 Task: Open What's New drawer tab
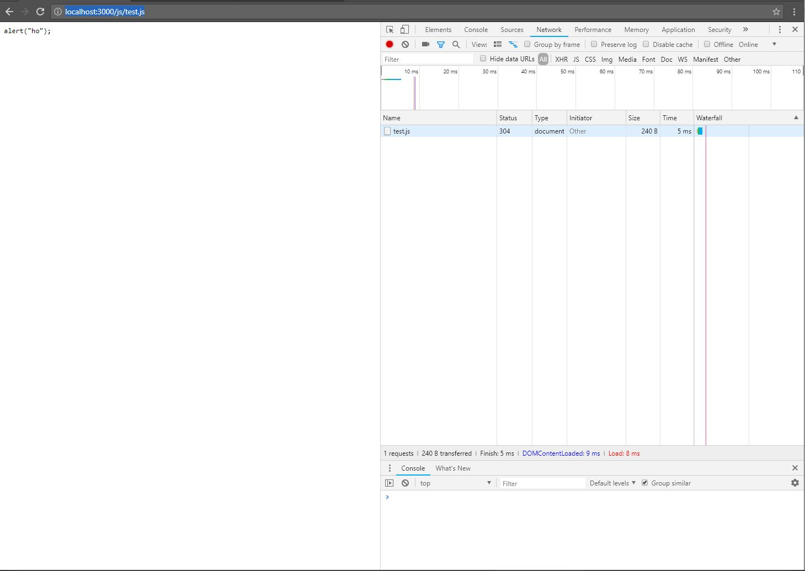point(453,468)
